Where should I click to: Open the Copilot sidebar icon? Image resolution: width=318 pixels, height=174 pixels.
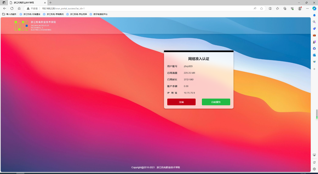[314, 8]
